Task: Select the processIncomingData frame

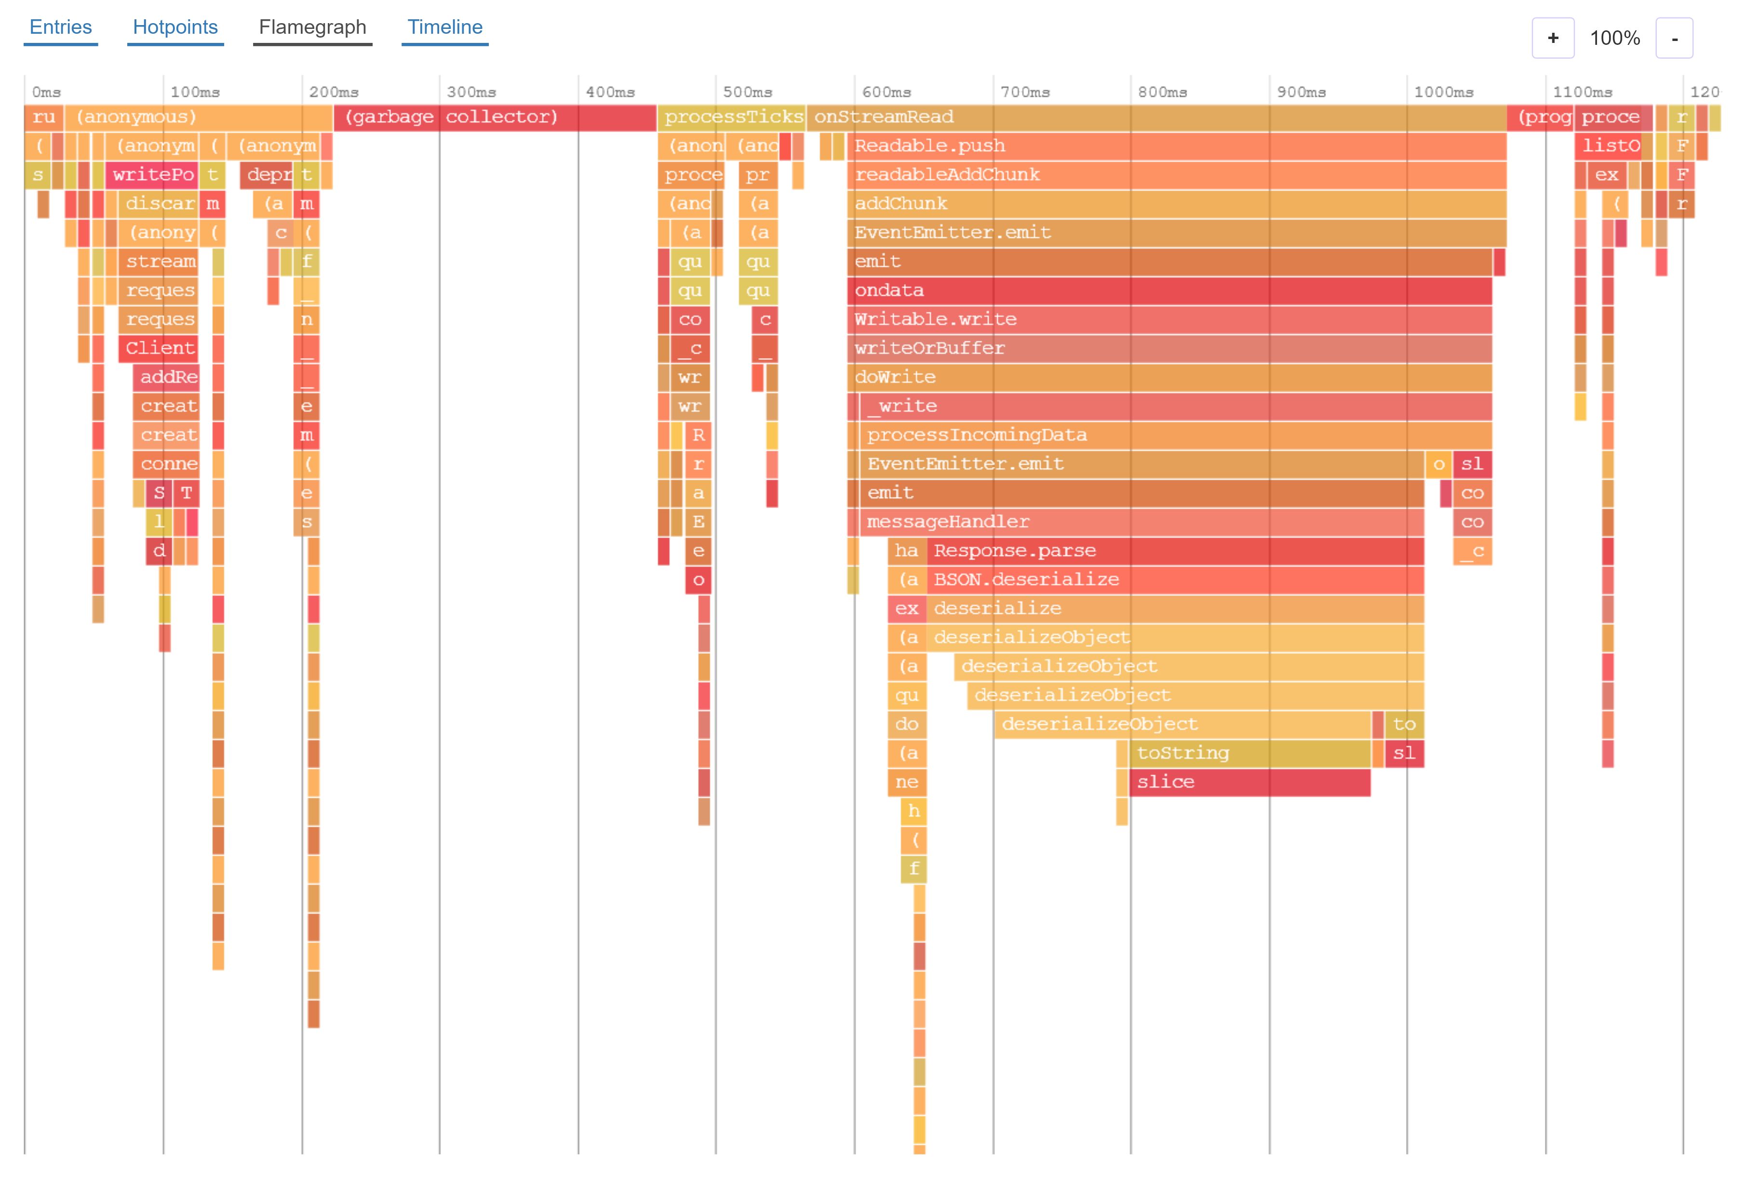Action: [x=1176, y=435]
